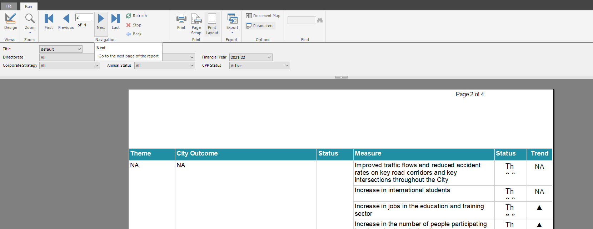Screen dimensions: 593x229
Task: Show the Document Map
Action: tap(263, 16)
